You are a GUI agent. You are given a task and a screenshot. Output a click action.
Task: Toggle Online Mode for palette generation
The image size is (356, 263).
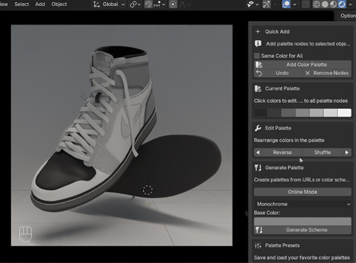pyautogui.click(x=302, y=192)
